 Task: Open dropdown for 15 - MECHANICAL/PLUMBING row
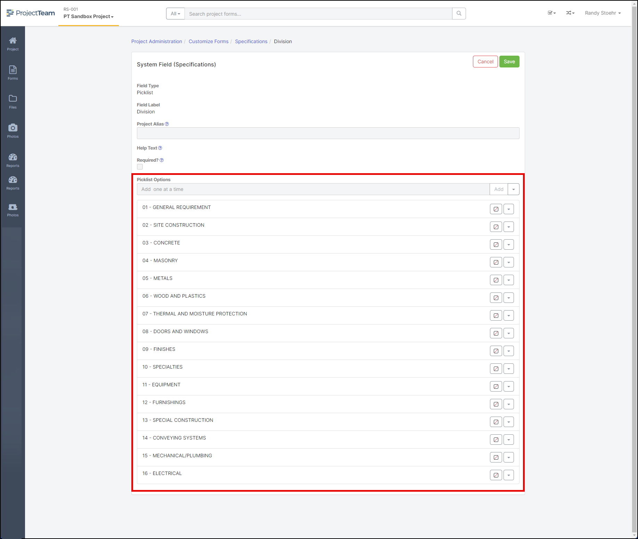click(x=509, y=458)
